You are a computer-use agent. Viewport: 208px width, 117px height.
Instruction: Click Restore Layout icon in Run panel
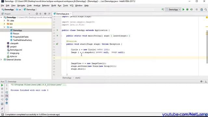(2, 104)
